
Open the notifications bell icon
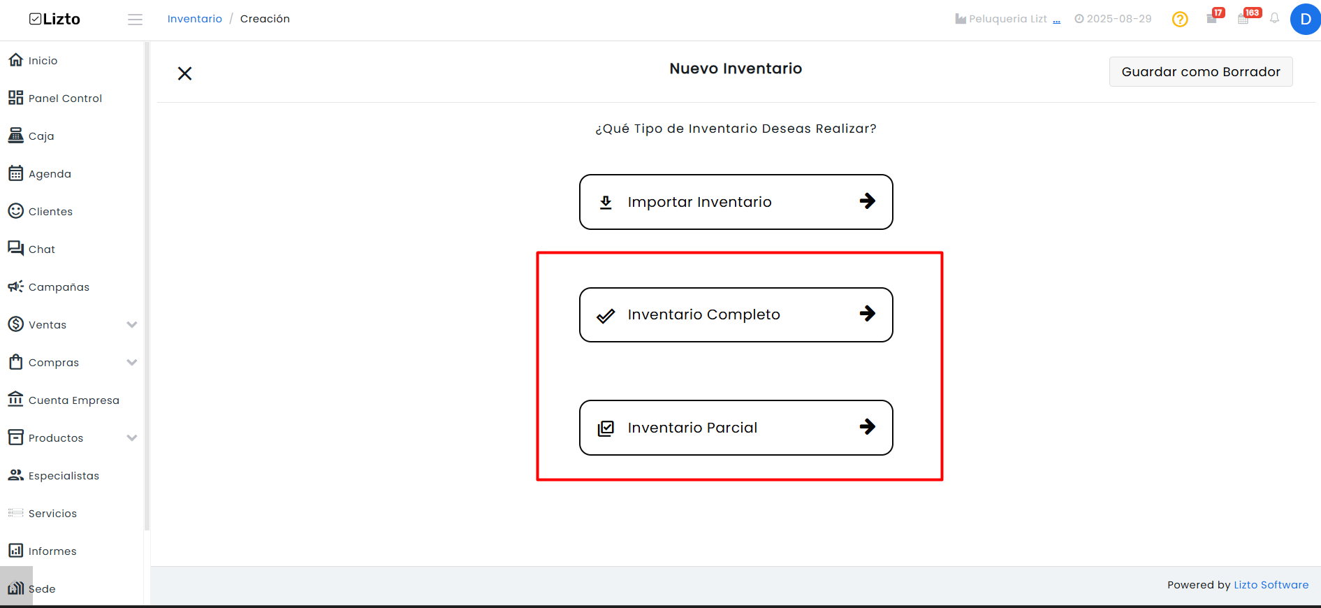click(x=1274, y=19)
